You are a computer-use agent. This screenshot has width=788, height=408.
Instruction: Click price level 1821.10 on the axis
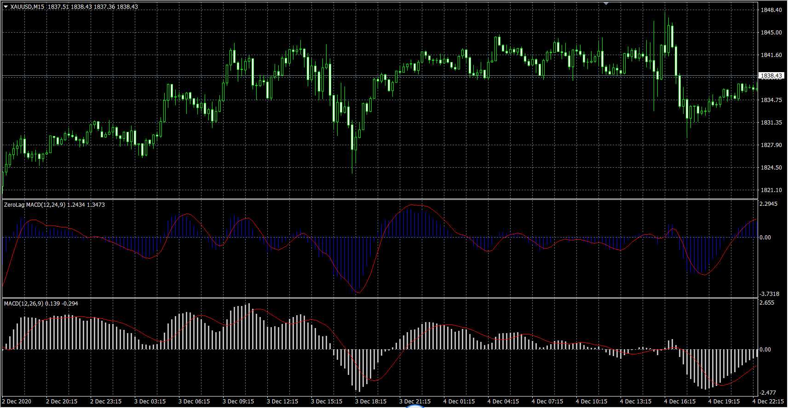point(771,190)
